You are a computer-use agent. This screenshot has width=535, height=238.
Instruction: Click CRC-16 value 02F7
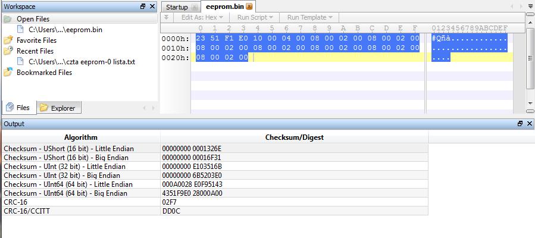169,202
